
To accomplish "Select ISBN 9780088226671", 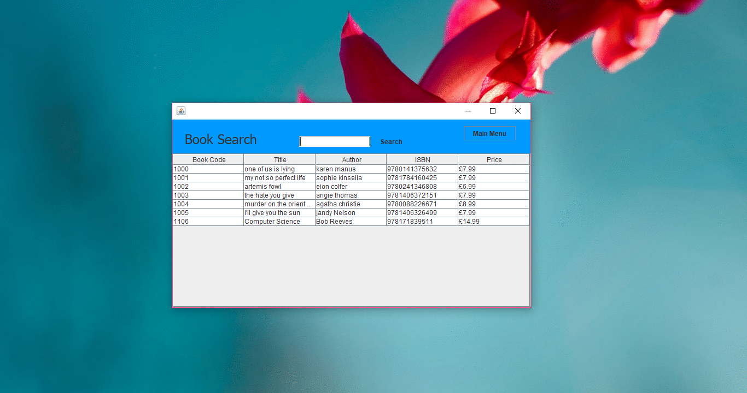I will point(422,204).
